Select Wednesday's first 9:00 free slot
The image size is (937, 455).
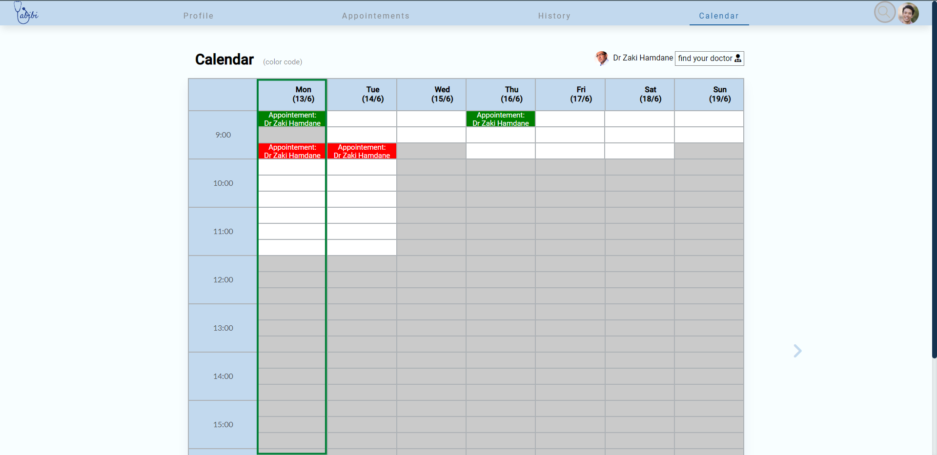tap(431, 119)
